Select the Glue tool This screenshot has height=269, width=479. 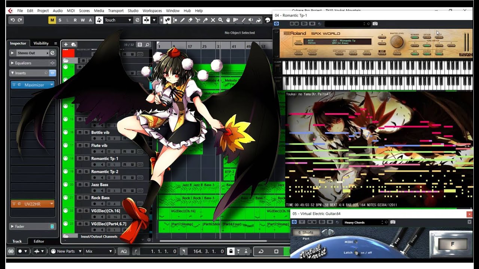pyautogui.click(x=205, y=20)
